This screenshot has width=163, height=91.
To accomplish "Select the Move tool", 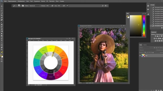I will [2, 6].
